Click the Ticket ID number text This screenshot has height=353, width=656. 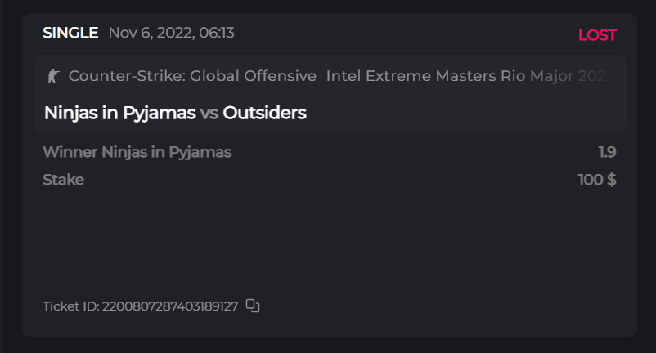click(170, 306)
